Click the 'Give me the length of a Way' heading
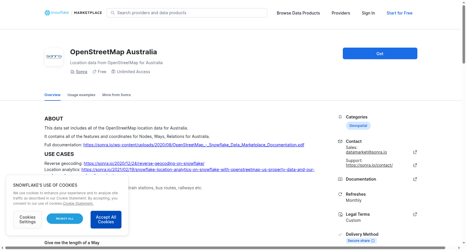The width and height of the screenshot is (466, 250). tap(72, 243)
